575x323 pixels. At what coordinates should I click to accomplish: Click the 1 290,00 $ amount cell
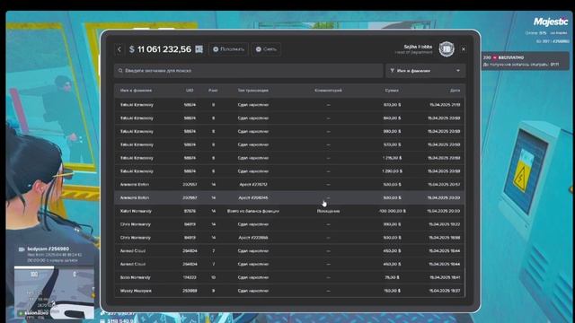point(393,171)
